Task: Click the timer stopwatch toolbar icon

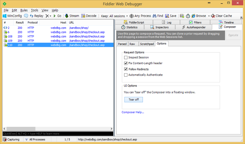Action: (188, 16)
